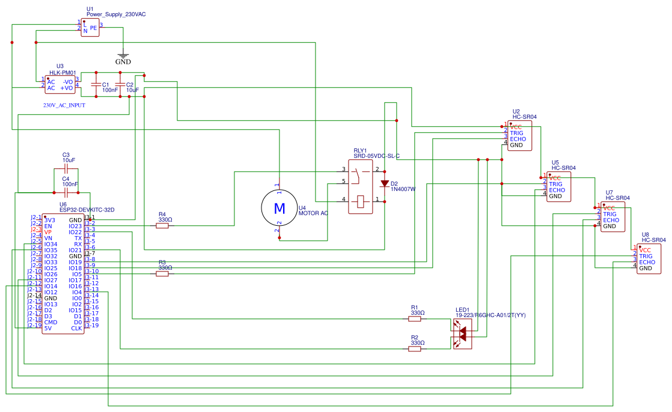
Task: Click the 230V_AC_INPUT text label
Action: click(64, 105)
